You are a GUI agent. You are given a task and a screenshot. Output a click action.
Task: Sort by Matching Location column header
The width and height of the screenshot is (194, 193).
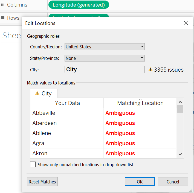click(140, 103)
